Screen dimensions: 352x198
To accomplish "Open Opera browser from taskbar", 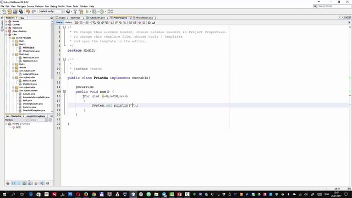I will [x=78, y=194].
